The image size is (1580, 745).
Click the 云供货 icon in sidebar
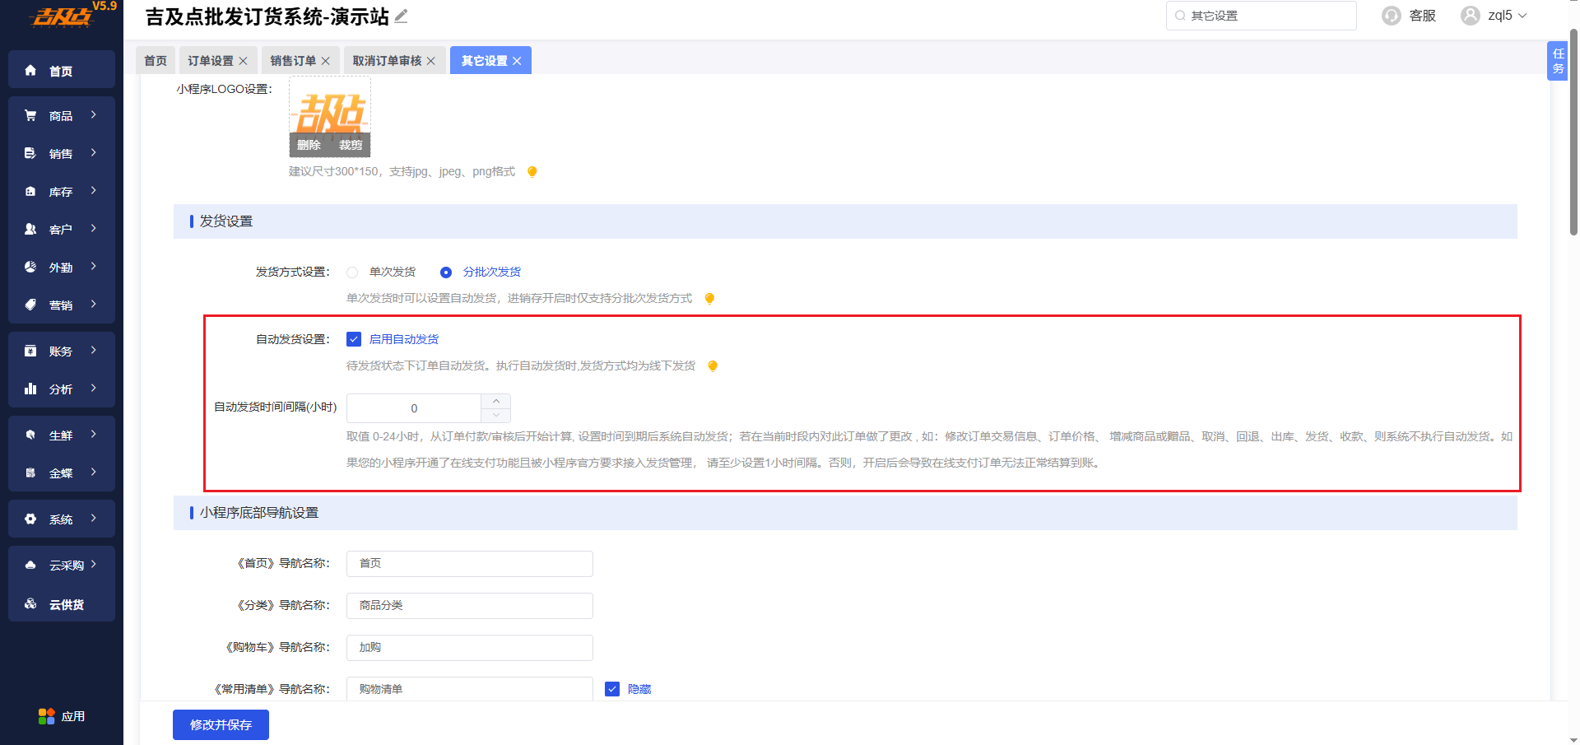point(30,603)
